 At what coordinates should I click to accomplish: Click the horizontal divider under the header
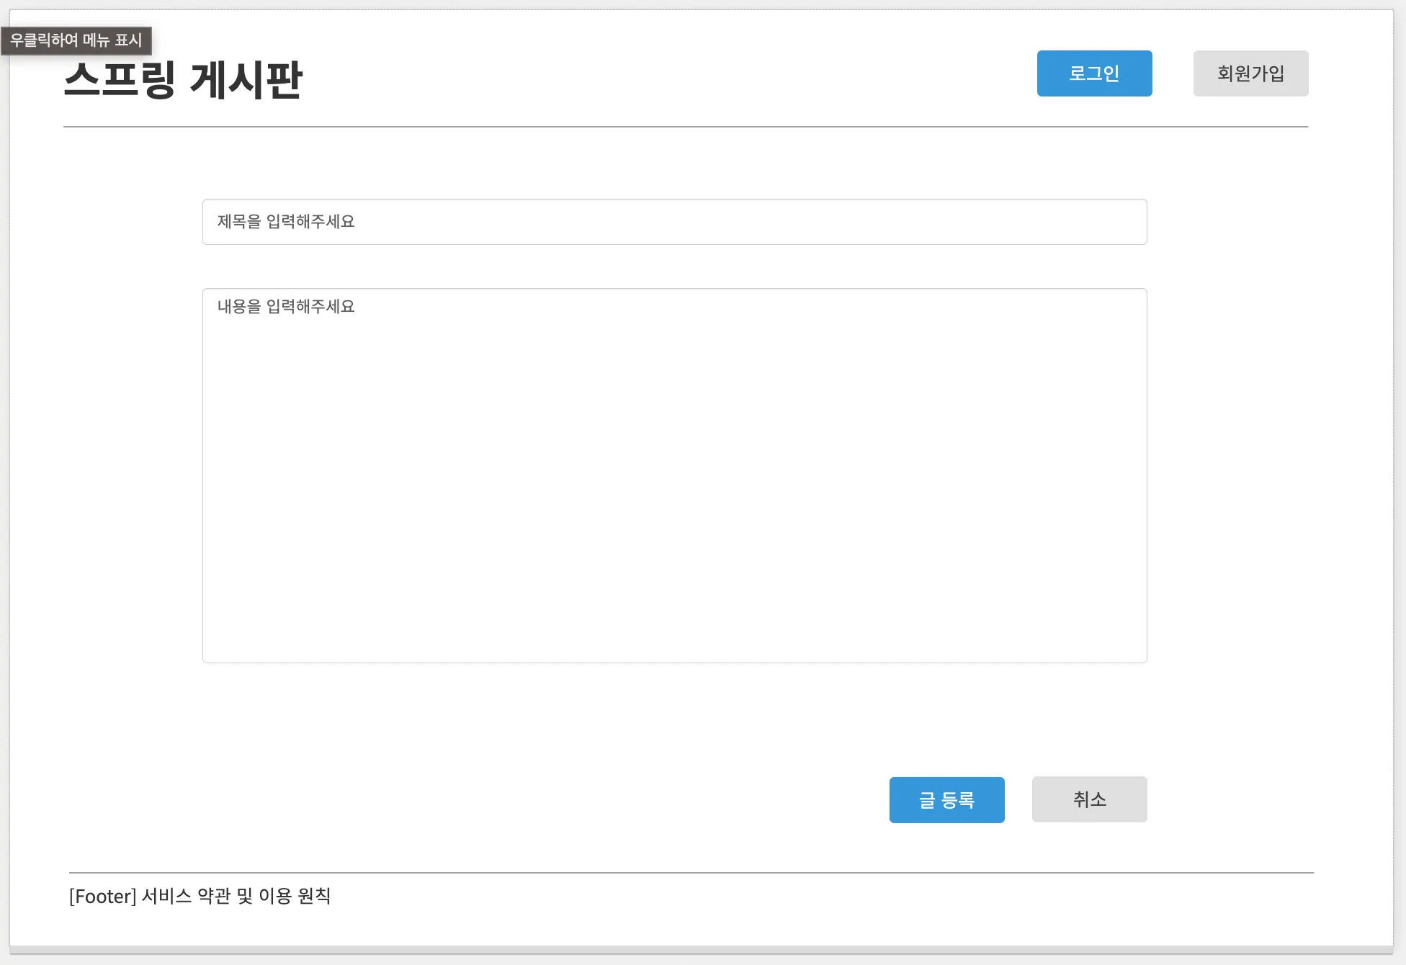pos(686,127)
